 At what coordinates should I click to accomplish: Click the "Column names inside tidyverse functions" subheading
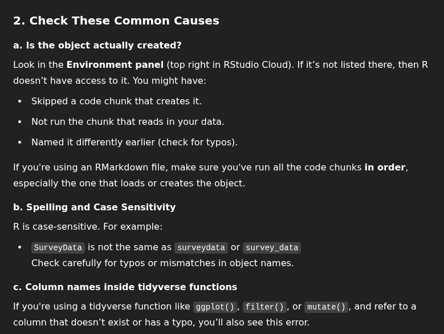[x=131, y=287]
